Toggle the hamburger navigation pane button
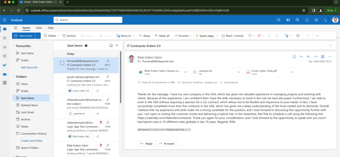Viewport: 340px width, 157px height. click(x=15, y=28)
